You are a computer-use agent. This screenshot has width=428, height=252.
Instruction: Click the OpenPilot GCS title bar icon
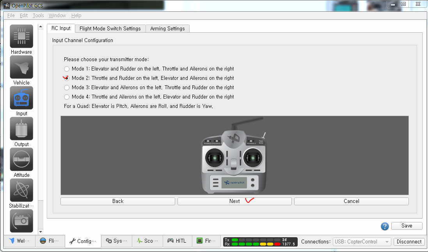[7, 5]
